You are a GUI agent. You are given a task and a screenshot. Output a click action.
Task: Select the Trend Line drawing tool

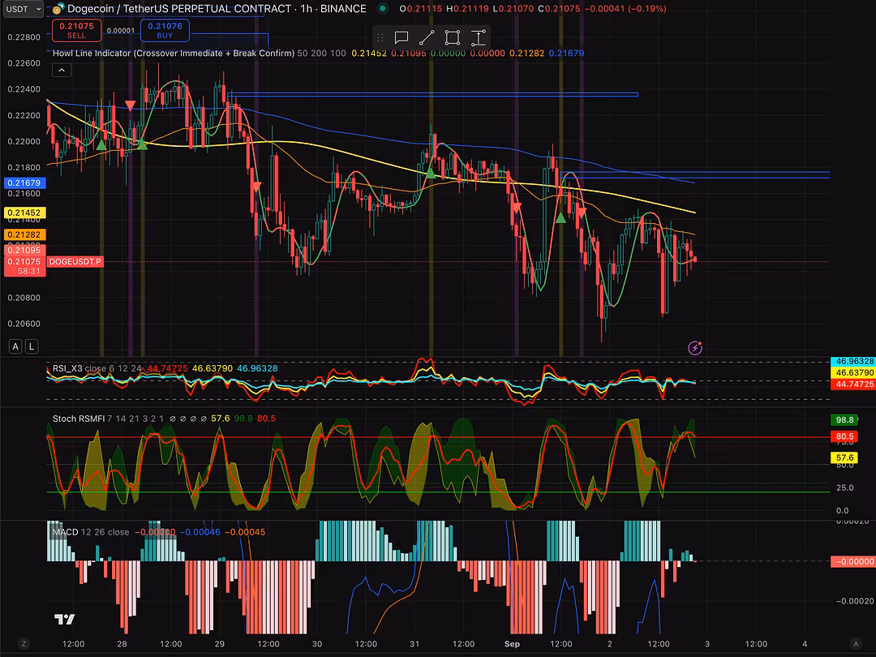pyautogui.click(x=426, y=37)
